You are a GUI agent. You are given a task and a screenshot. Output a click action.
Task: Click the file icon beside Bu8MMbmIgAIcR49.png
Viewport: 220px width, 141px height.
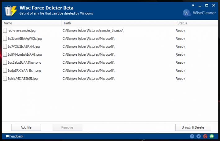tap(5, 54)
